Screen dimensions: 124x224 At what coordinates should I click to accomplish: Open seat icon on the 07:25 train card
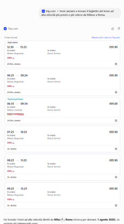[116, 149]
